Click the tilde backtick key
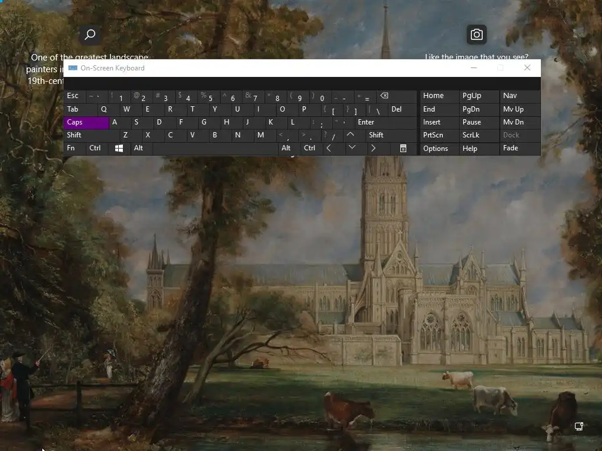Screen dimensions: 602x451 tap(97, 96)
